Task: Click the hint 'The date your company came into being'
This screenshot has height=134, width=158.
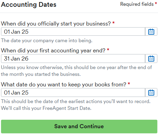Action: tap(47, 40)
